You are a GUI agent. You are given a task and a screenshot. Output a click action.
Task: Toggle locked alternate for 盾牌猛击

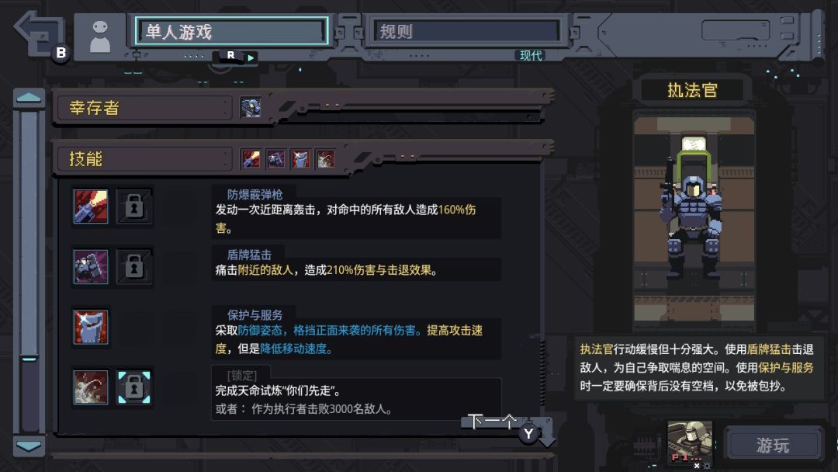click(x=133, y=267)
